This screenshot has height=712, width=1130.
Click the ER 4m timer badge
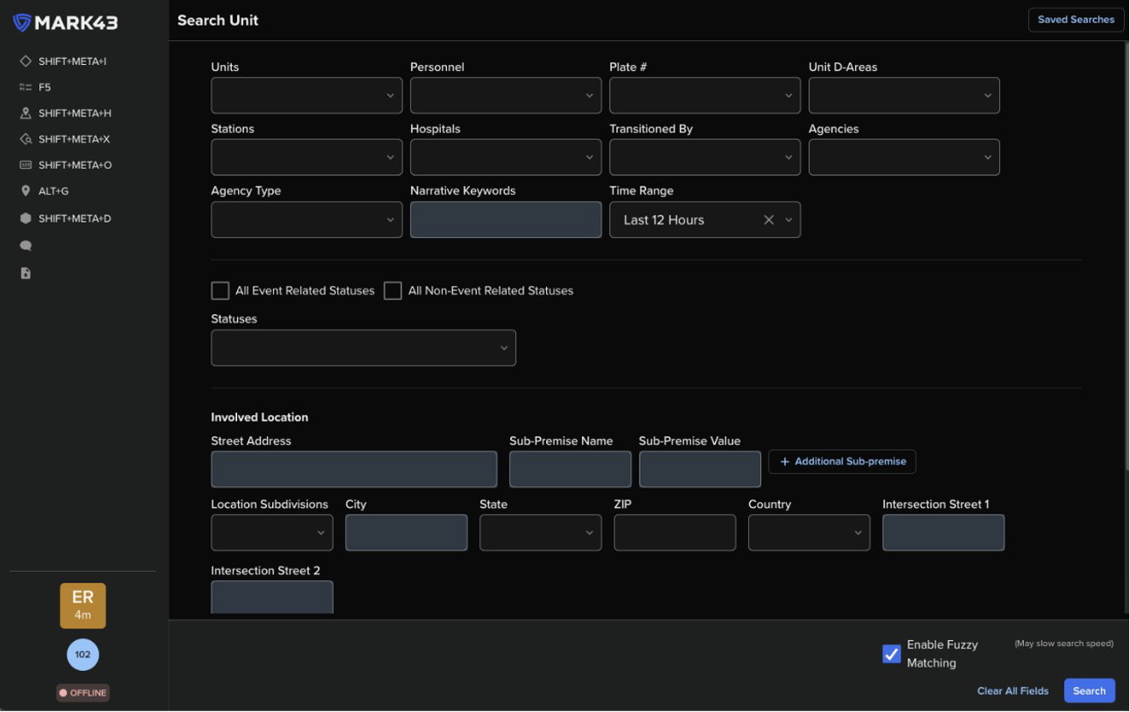[x=82, y=605]
